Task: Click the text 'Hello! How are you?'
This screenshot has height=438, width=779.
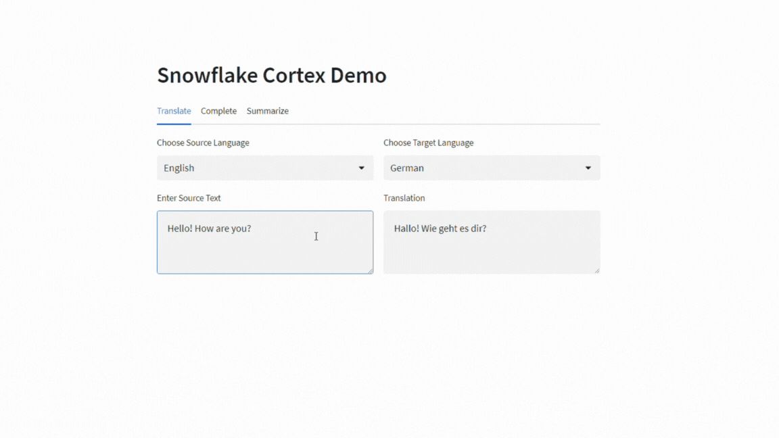Action: coord(209,228)
